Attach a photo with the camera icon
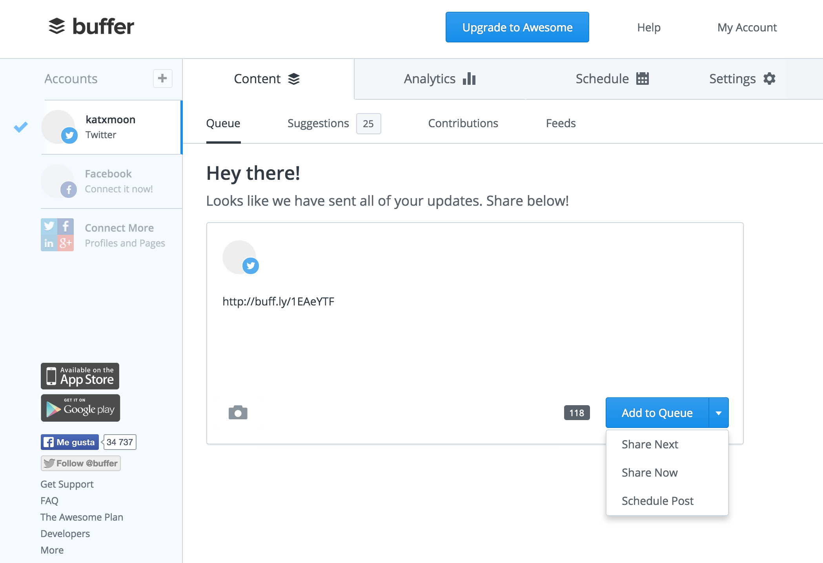This screenshot has width=823, height=563. (238, 413)
